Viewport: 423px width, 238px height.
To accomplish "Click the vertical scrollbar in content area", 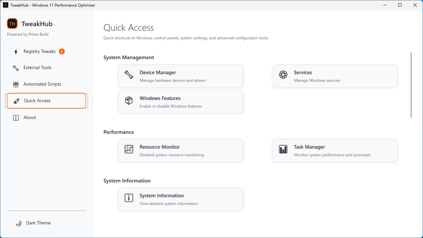I will click(x=411, y=85).
